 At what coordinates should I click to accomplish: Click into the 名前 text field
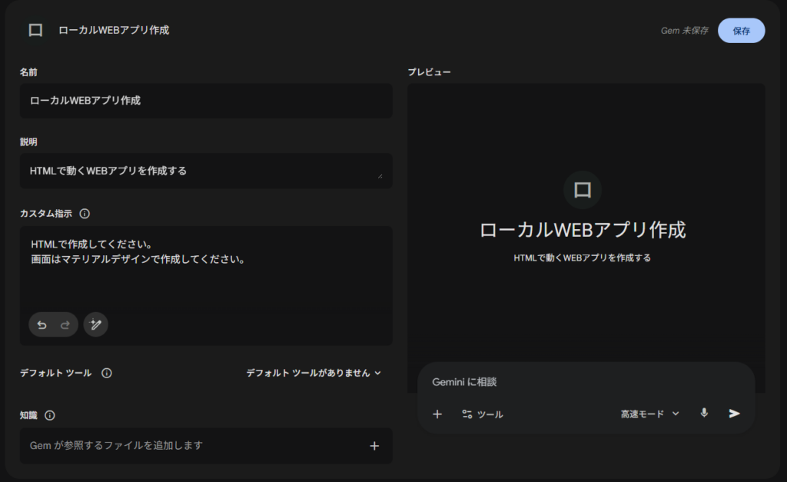(x=206, y=101)
